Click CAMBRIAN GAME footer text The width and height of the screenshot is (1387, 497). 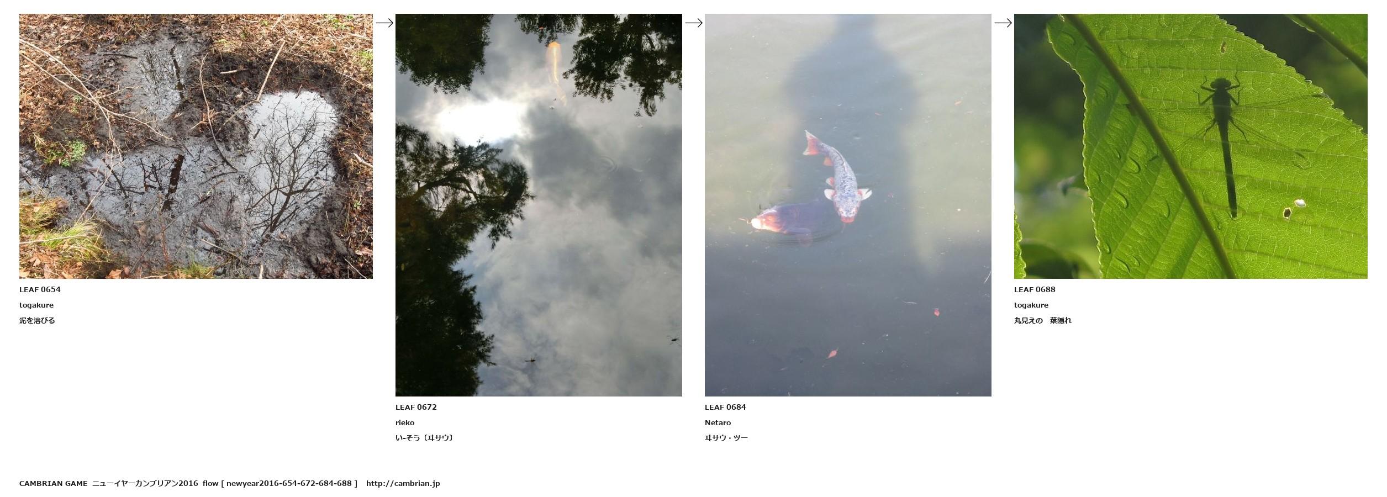pos(54,483)
